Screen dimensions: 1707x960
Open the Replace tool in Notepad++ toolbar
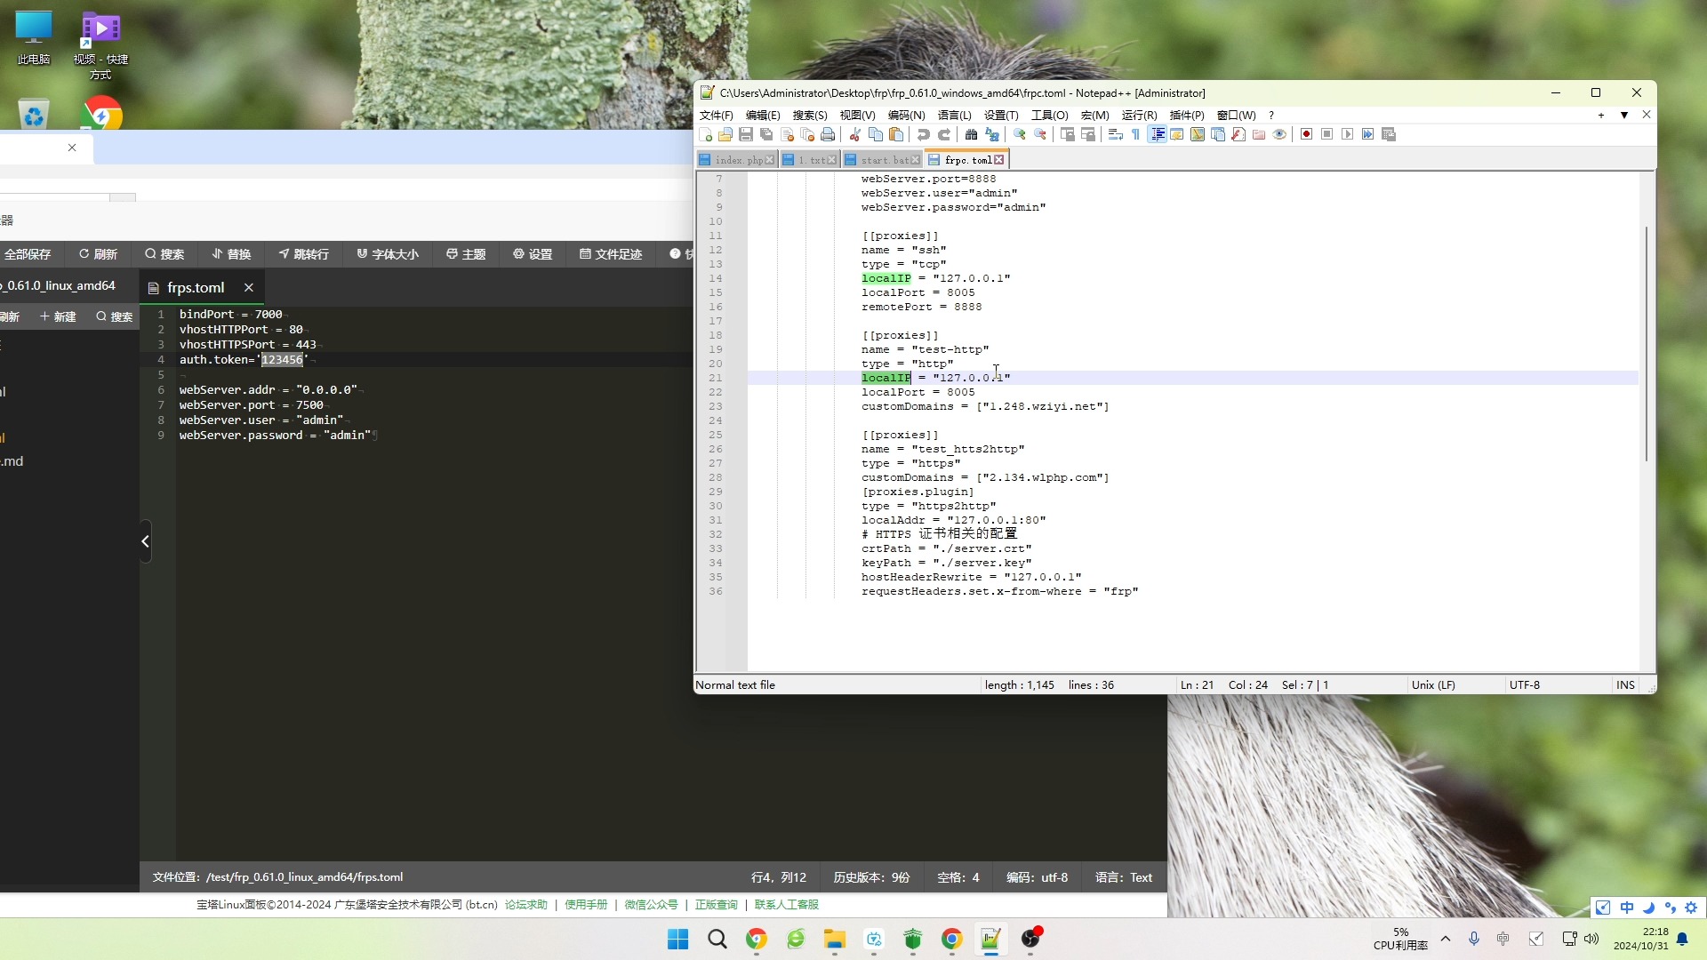tap(992, 134)
